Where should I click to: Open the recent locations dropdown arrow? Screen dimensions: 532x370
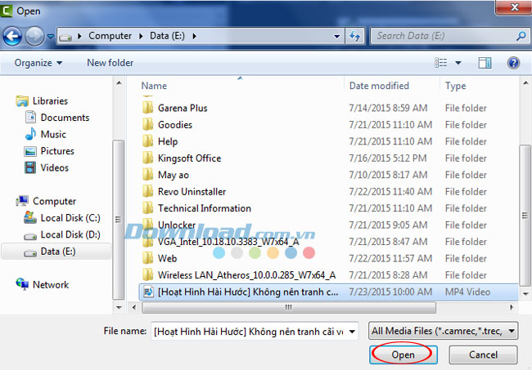click(50, 36)
